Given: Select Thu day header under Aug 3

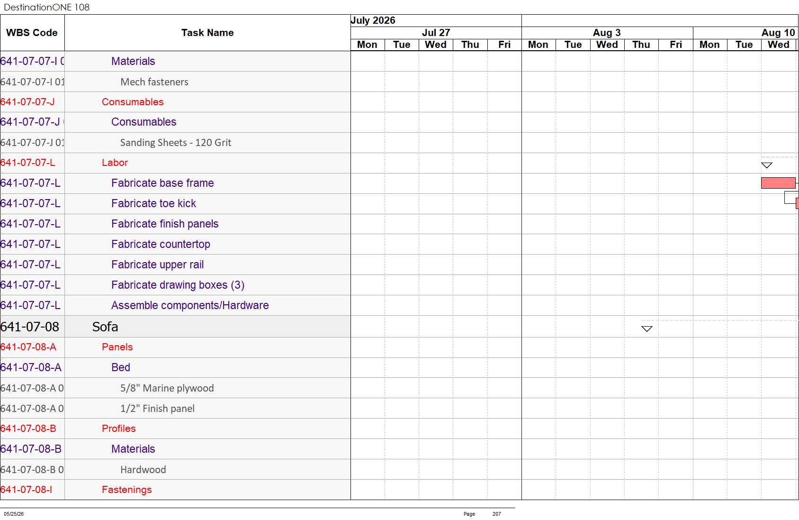Looking at the screenshot, I should click(x=641, y=45).
